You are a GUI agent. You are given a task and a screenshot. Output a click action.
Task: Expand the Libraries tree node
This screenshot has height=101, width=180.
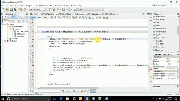8,39
